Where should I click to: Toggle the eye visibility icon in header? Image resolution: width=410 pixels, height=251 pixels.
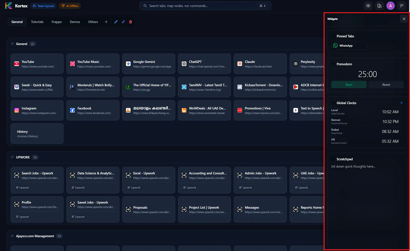368,6
